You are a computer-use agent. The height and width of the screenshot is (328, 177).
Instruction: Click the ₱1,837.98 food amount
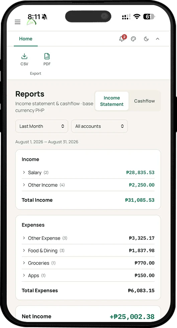(x=142, y=251)
